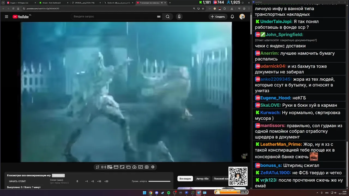Open the YouTube account avatar menu

click(242, 17)
